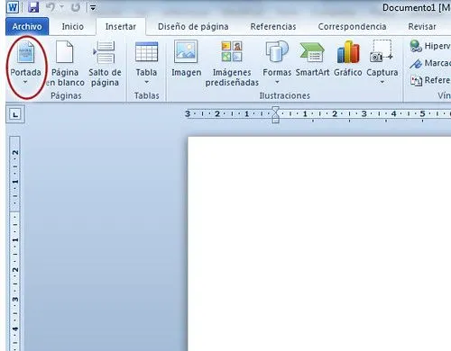This screenshot has height=351, width=451.
Task: Click the Tabla grid icon
Action: 146,51
